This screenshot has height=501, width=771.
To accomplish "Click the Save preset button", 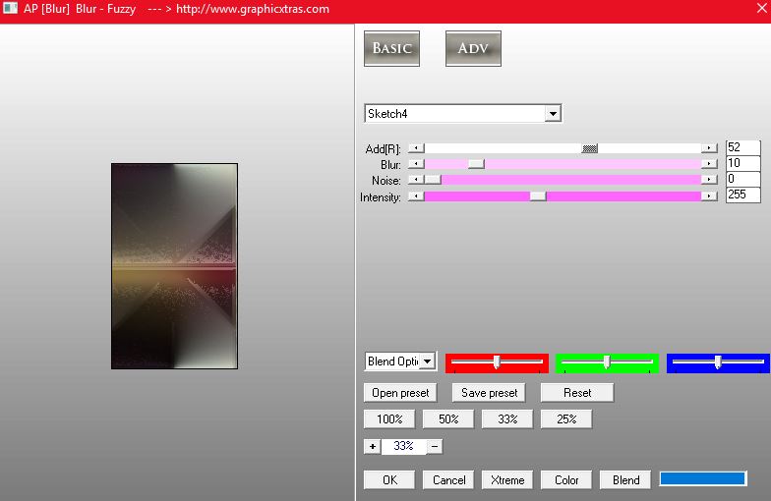I will [489, 393].
